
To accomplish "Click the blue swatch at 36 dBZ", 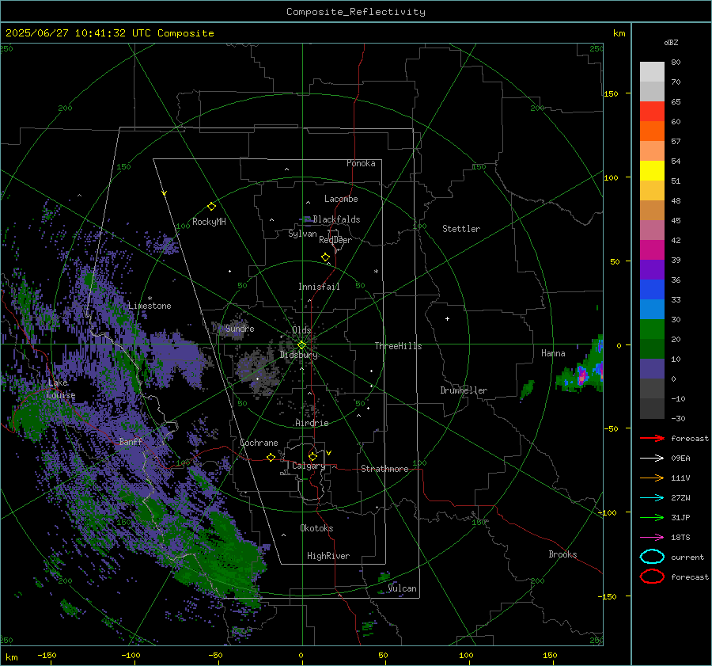I will point(652,289).
